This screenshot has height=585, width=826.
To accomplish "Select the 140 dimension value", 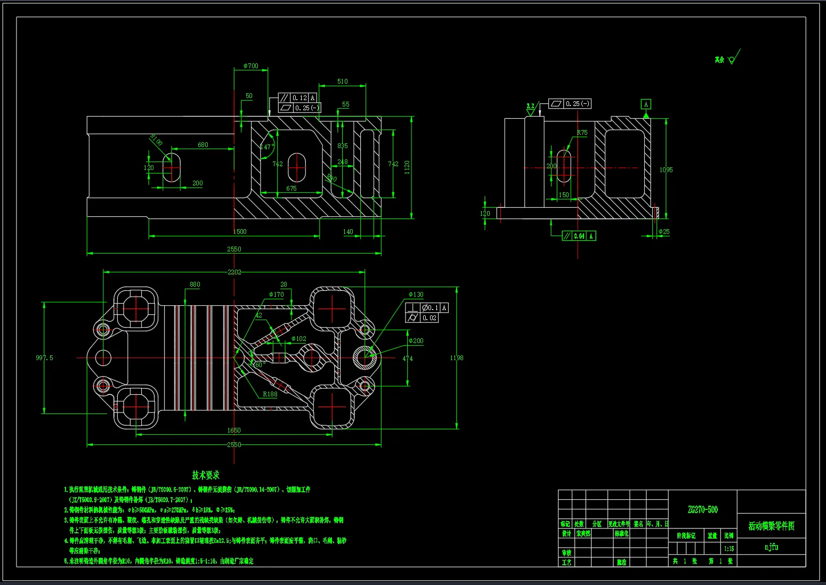I will [348, 232].
